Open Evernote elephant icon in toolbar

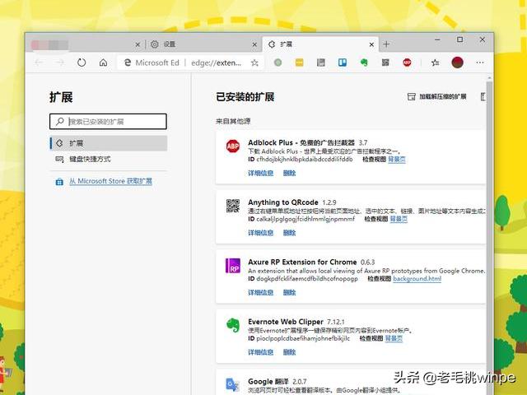364,63
